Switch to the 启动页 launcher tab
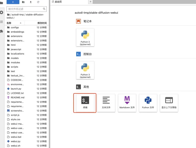Screen dimensions: 196x148 [x=69, y=2]
